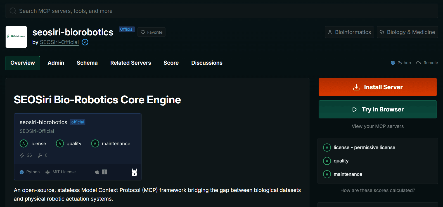
Task: Click the verified checkmark badge beside SEOSiri-Official
Action: [85, 42]
